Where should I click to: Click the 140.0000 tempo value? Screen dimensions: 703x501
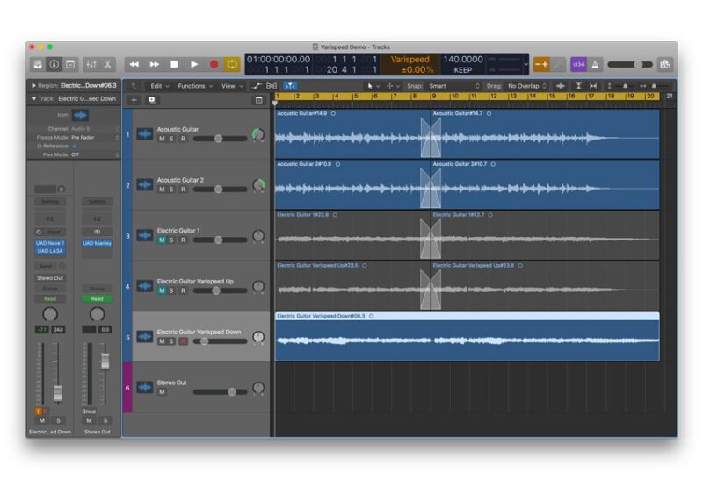tap(463, 59)
